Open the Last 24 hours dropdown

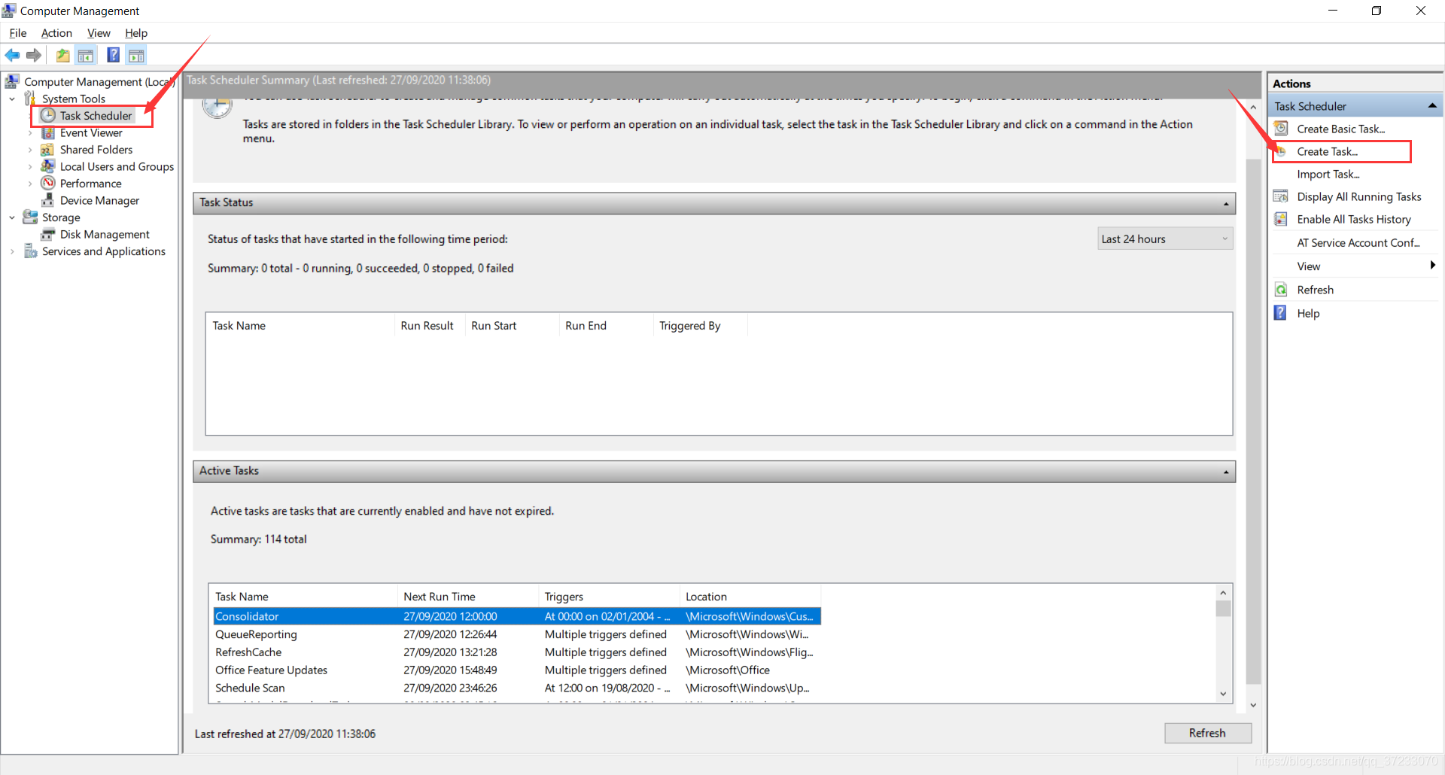1165,239
